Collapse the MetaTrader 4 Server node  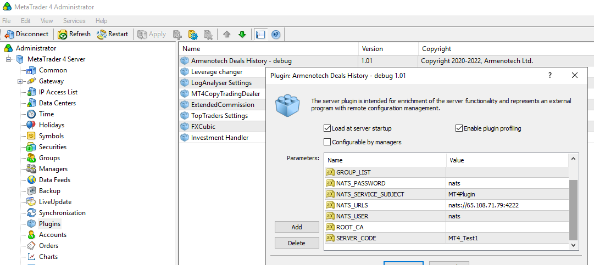9,59
